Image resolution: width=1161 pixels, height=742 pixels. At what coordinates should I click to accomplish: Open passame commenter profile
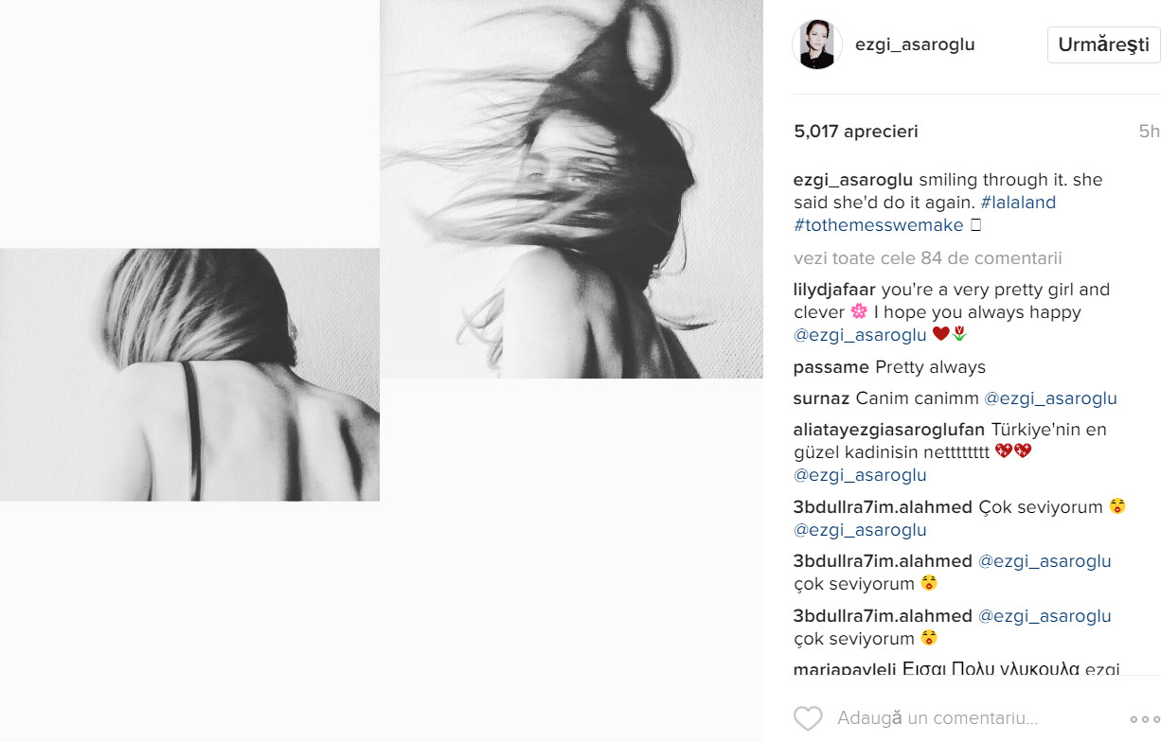pyautogui.click(x=831, y=367)
